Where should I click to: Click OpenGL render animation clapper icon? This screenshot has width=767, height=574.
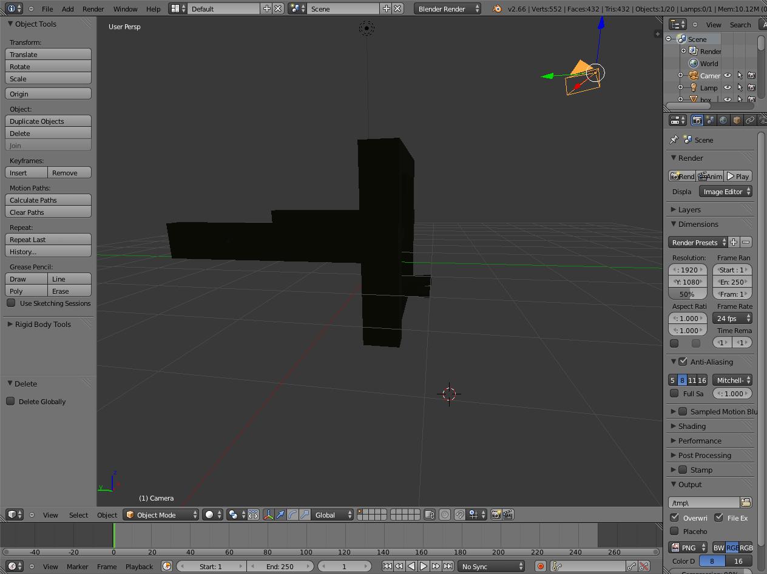point(508,515)
